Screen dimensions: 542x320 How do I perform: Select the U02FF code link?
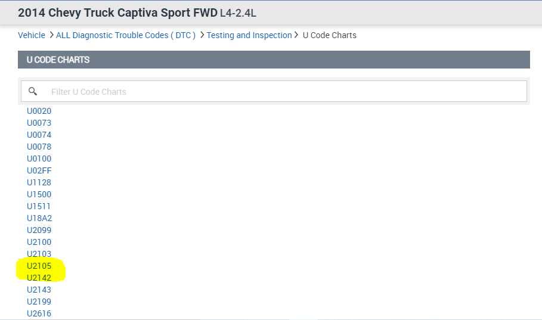(x=39, y=170)
